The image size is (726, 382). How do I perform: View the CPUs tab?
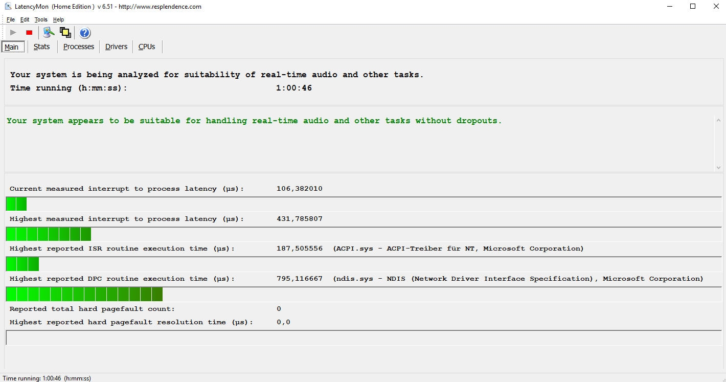[147, 47]
